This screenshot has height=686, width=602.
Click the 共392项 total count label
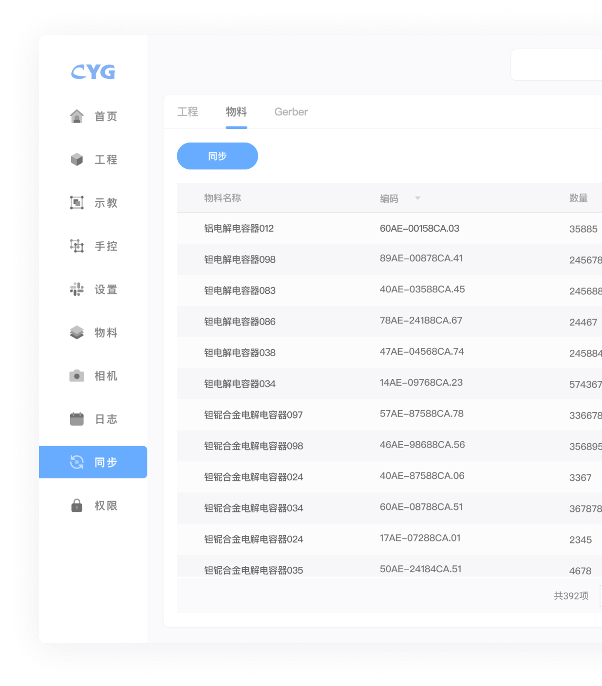pyautogui.click(x=571, y=596)
